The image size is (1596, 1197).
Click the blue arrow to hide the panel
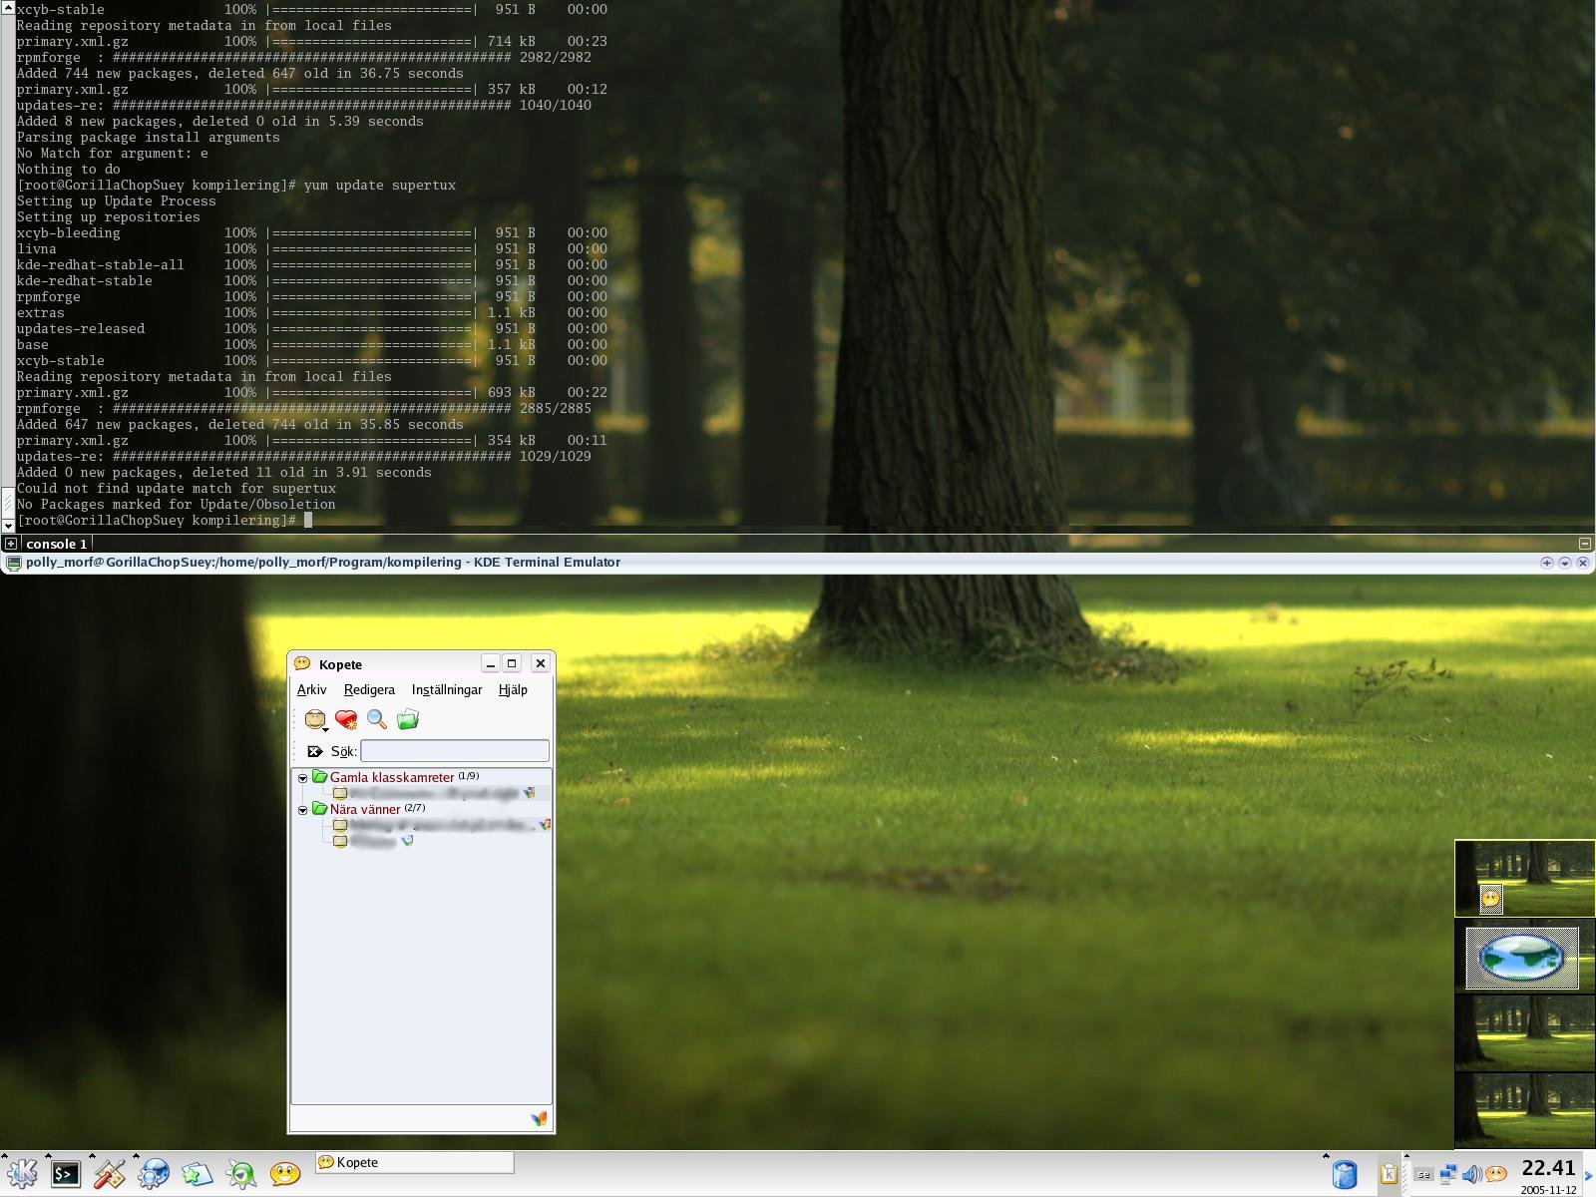(1589, 1177)
